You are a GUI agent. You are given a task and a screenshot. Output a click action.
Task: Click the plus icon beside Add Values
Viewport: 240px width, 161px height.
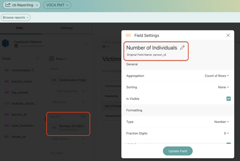point(84,139)
